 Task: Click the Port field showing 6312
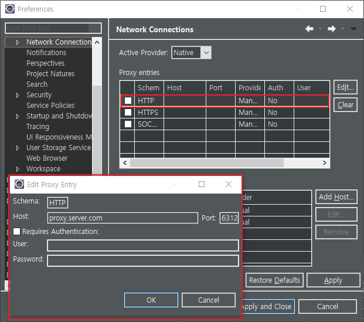tap(229, 218)
